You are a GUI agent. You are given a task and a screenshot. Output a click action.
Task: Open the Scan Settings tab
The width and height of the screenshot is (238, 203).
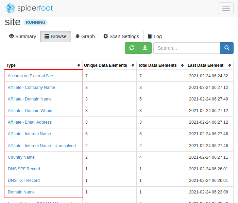tap(121, 36)
